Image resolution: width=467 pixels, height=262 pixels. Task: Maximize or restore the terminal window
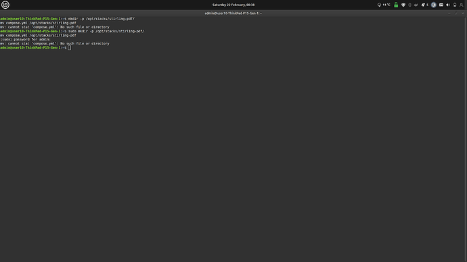456,14
